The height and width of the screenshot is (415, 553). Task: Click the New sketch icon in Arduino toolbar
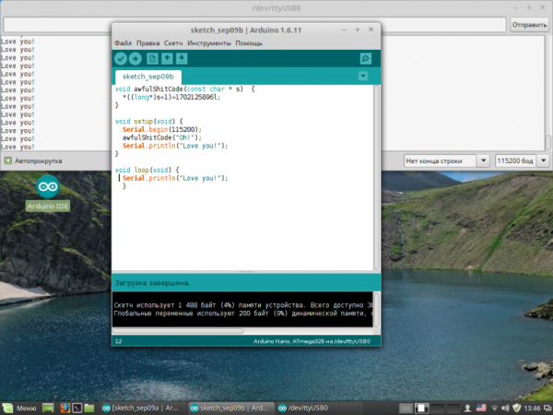click(x=152, y=59)
